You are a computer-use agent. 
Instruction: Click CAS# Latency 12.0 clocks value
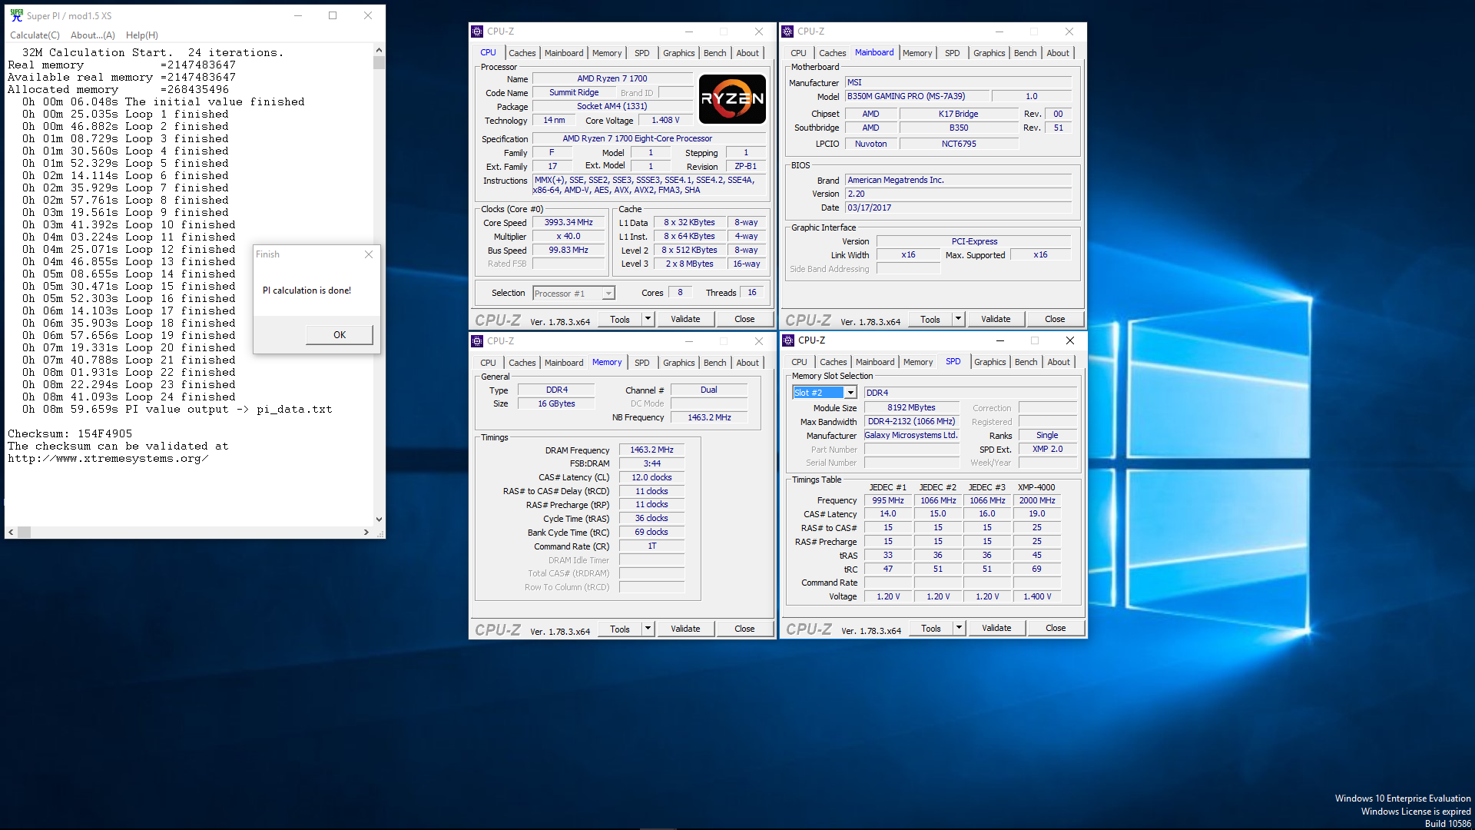click(x=651, y=477)
